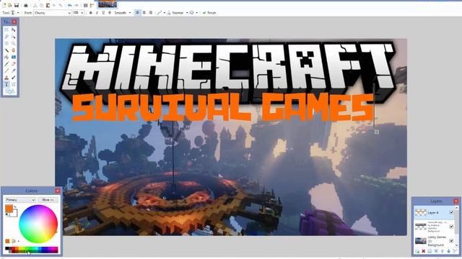This screenshot has height=259, width=462.
Task: Select the Magic Wand tool
Action: 6,50
